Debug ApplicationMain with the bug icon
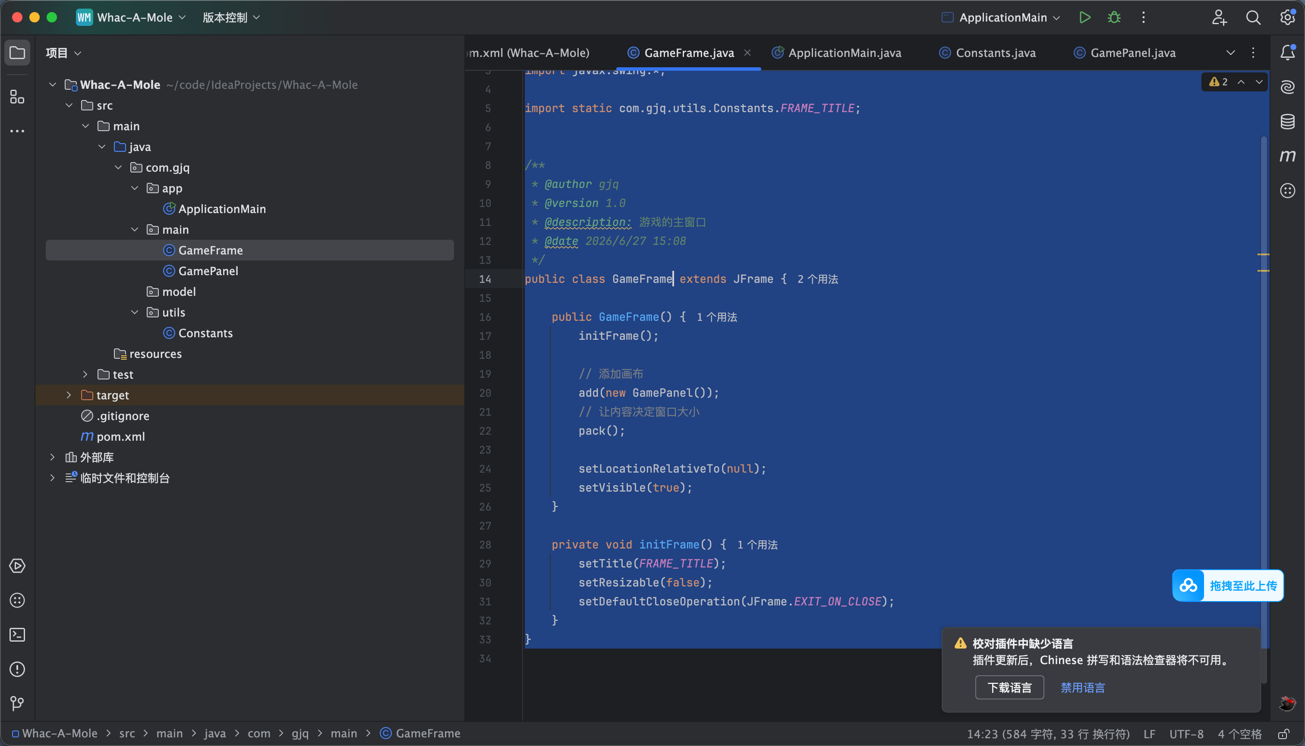This screenshot has width=1305, height=746. 1114,17
